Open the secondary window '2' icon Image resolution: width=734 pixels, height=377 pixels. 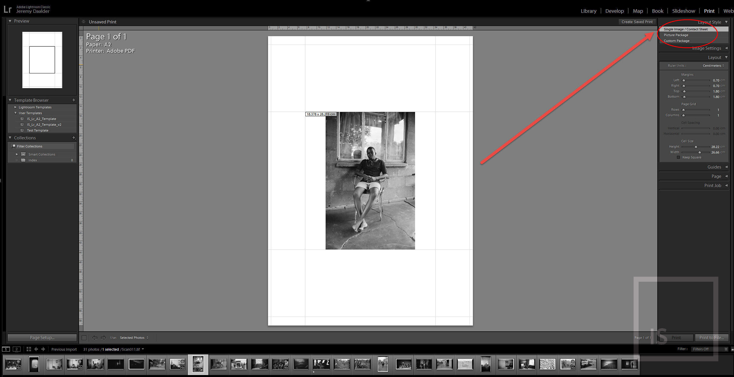coord(17,349)
